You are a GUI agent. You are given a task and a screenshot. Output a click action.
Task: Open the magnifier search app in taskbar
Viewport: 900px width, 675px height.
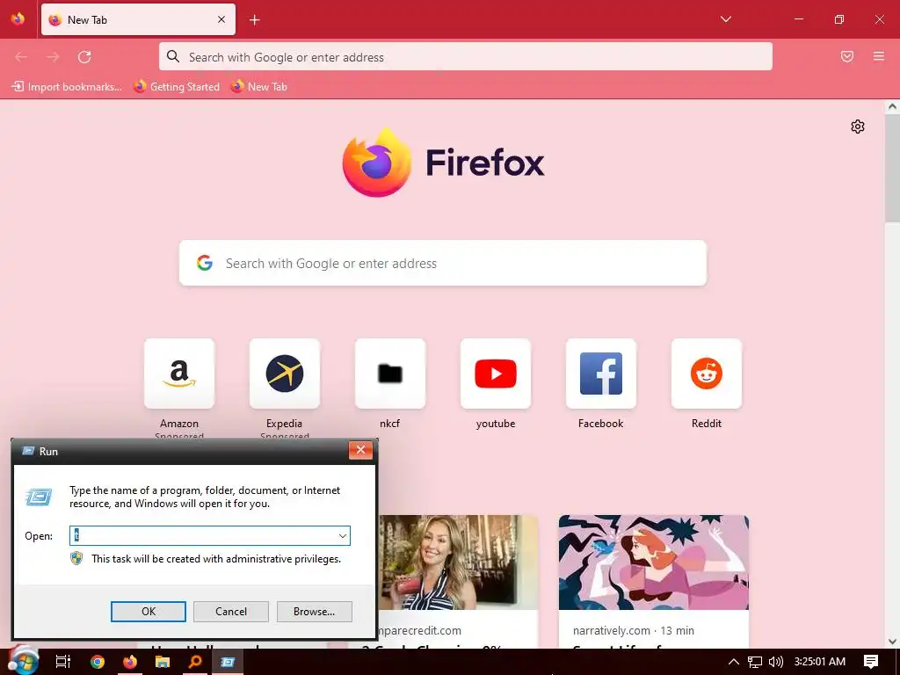pyautogui.click(x=195, y=662)
